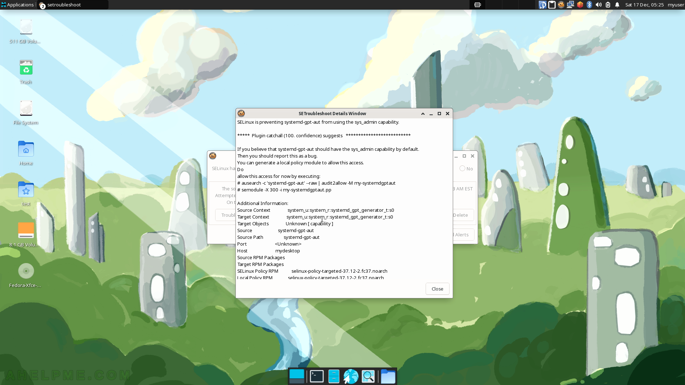Maximize the SETroubleshoot Details Window
The height and width of the screenshot is (385, 685).
pyautogui.click(x=439, y=114)
